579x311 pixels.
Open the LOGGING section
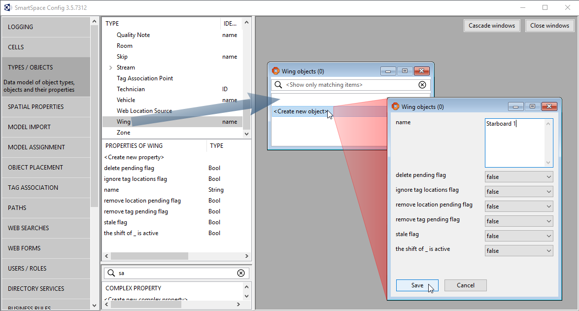46,27
